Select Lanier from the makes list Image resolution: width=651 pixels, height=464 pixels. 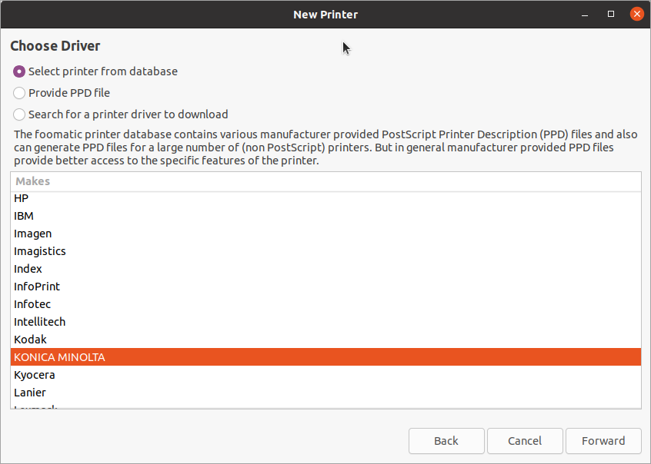click(x=31, y=393)
